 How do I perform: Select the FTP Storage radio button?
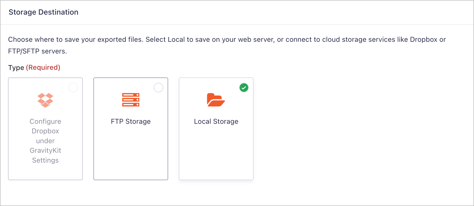pyautogui.click(x=159, y=88)
